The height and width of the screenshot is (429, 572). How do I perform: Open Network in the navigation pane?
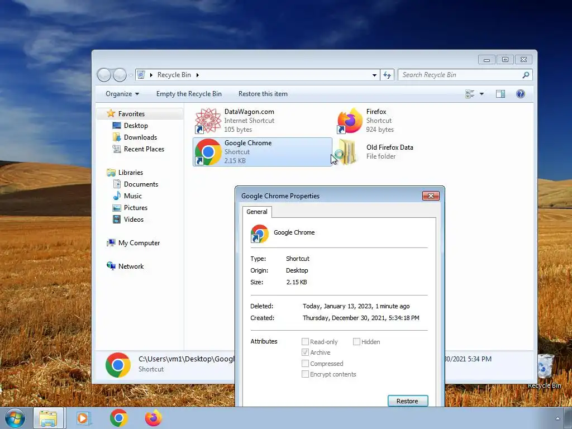pos(131,266)
